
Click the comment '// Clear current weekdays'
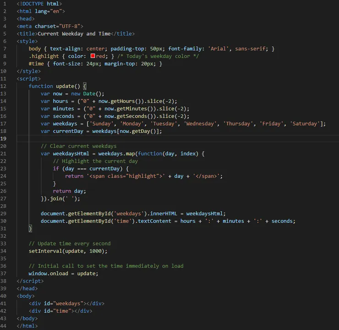click(x=79, y=146)
